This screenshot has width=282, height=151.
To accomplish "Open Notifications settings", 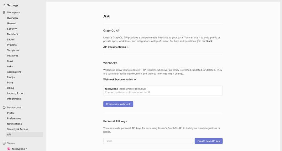I will click(14, 124).
